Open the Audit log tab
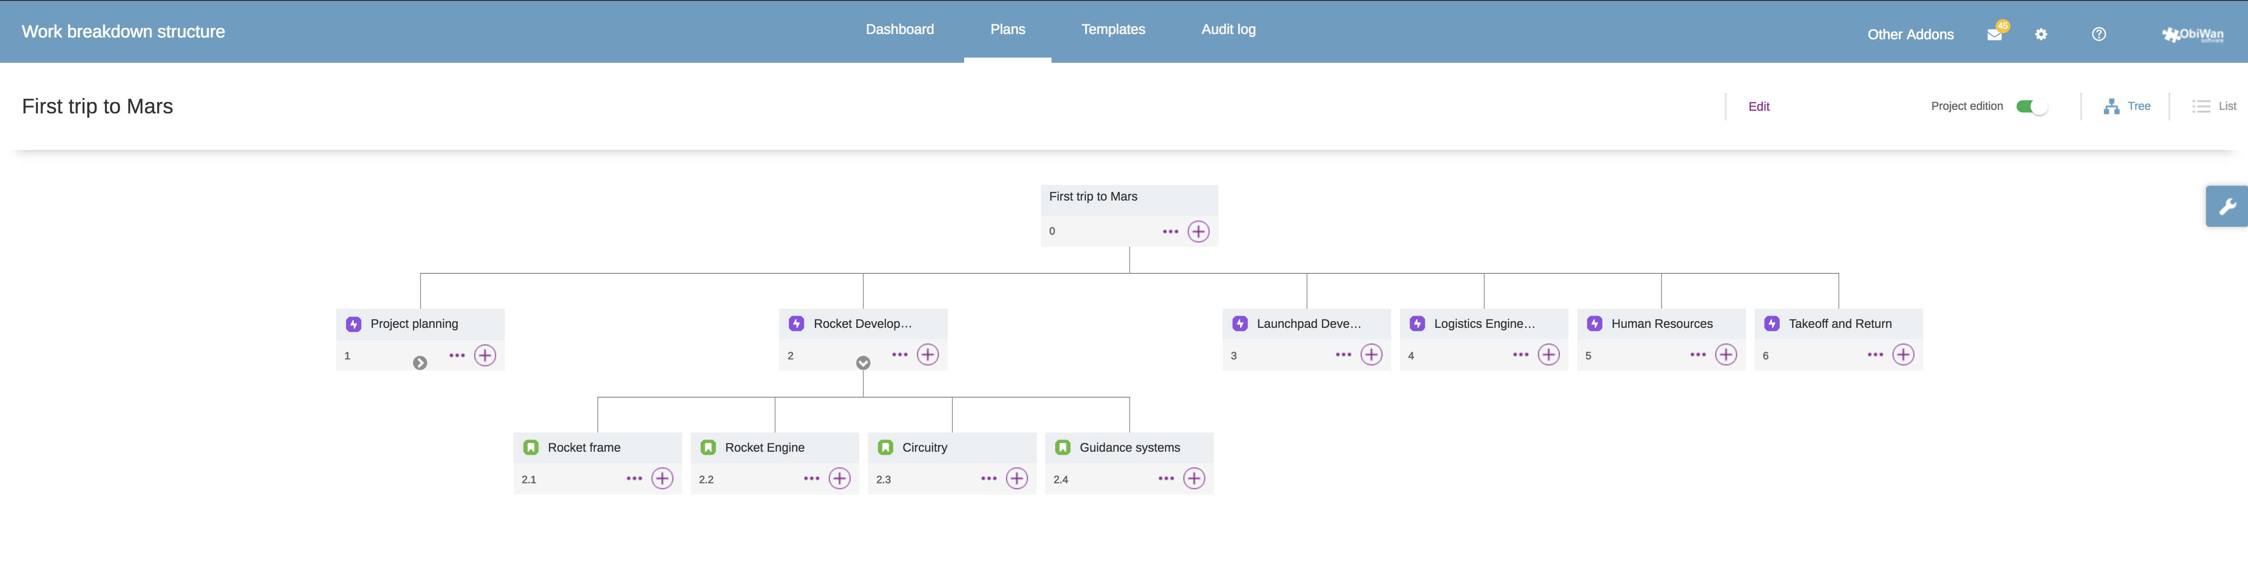Image resolution: width=2248 pixels, height=586 pixels. [1228, 30]
